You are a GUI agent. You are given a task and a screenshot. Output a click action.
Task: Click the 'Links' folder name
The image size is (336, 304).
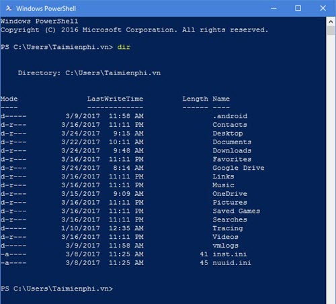click(223, 176)
